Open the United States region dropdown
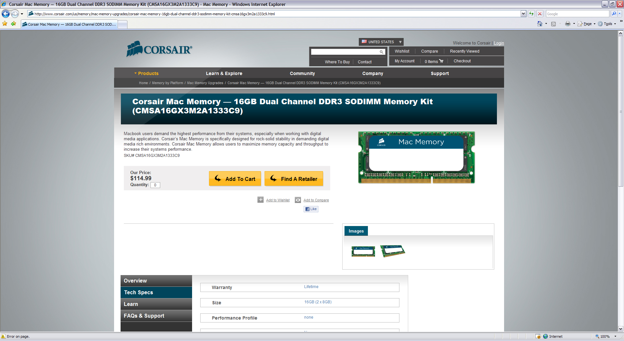Screen dimensions: 624x341 coord(381,42)
